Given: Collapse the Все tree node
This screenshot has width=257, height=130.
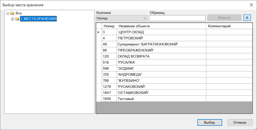Looking at the screenshot, I should [x=7, y=13].
